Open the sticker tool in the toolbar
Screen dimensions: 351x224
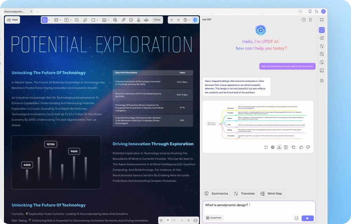click(x=131, y=20)
